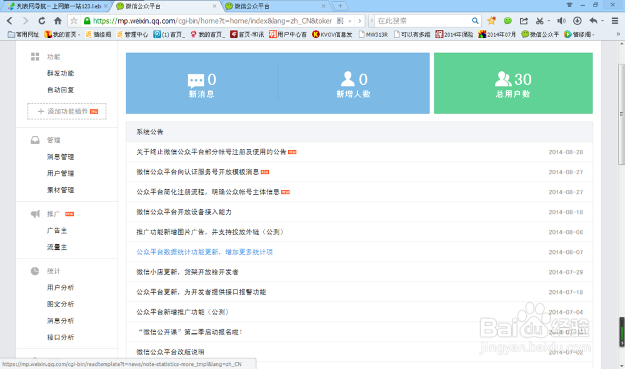Click the 统计 pie chart icon
Viewport: 625px width, 369px height.
pos(35,271)
